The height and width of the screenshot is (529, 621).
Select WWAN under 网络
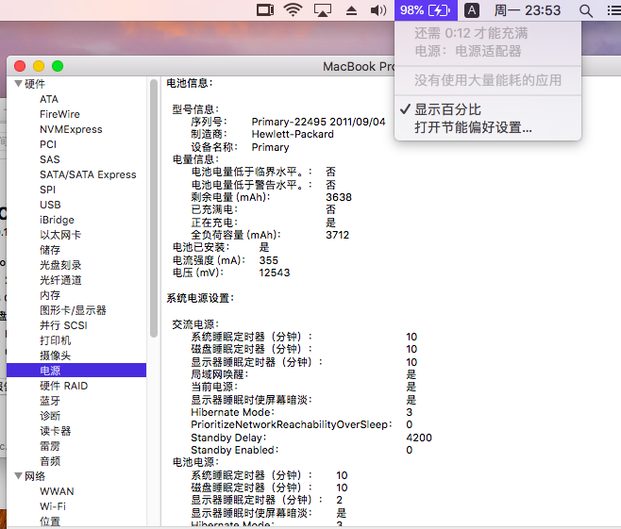pos(57,491)
